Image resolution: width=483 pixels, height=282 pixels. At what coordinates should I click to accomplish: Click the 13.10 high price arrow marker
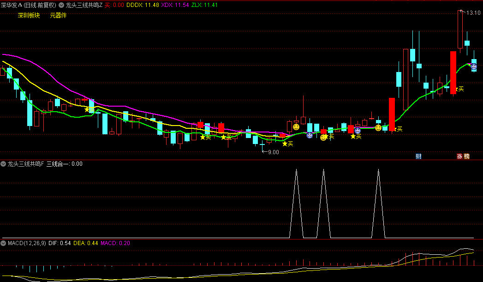[x=471, y=12]
